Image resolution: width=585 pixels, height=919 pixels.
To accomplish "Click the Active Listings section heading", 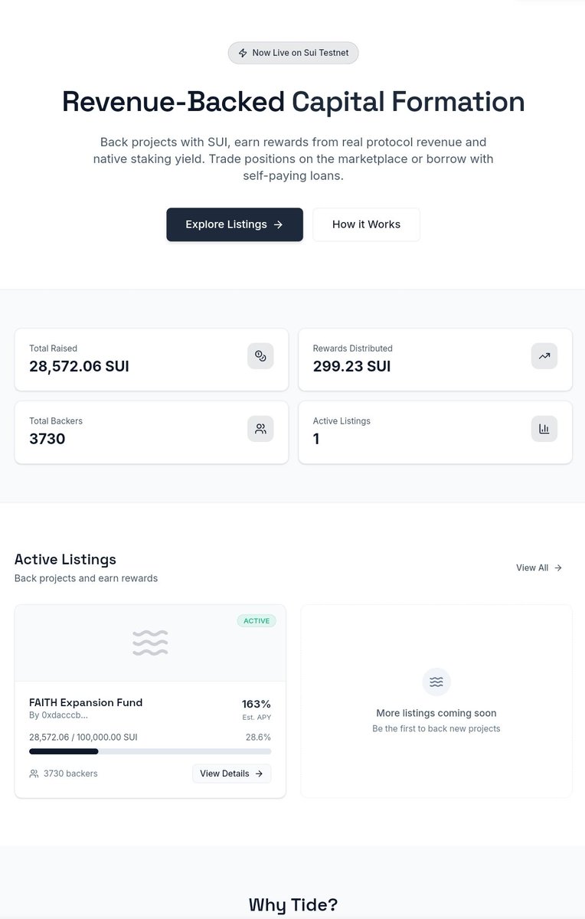I will point(65,559).
